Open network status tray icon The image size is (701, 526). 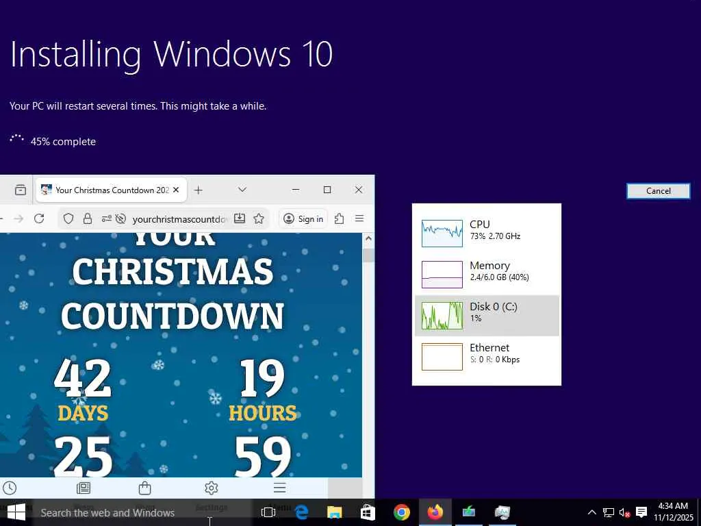click(608, 512)
